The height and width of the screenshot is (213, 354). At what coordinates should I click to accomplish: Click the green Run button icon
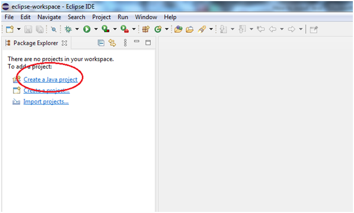87,29
